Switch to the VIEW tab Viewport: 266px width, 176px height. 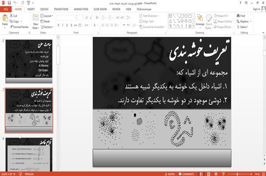[x=129, y=9]
